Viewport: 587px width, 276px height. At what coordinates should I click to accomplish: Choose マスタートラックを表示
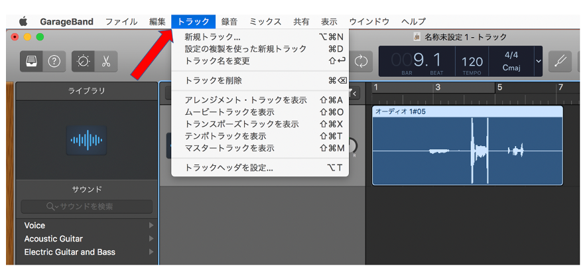(260, 148)
